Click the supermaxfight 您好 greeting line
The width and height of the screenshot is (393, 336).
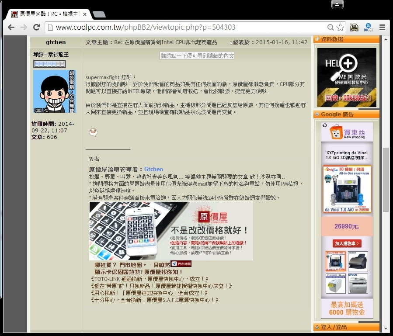pos(111,77)
